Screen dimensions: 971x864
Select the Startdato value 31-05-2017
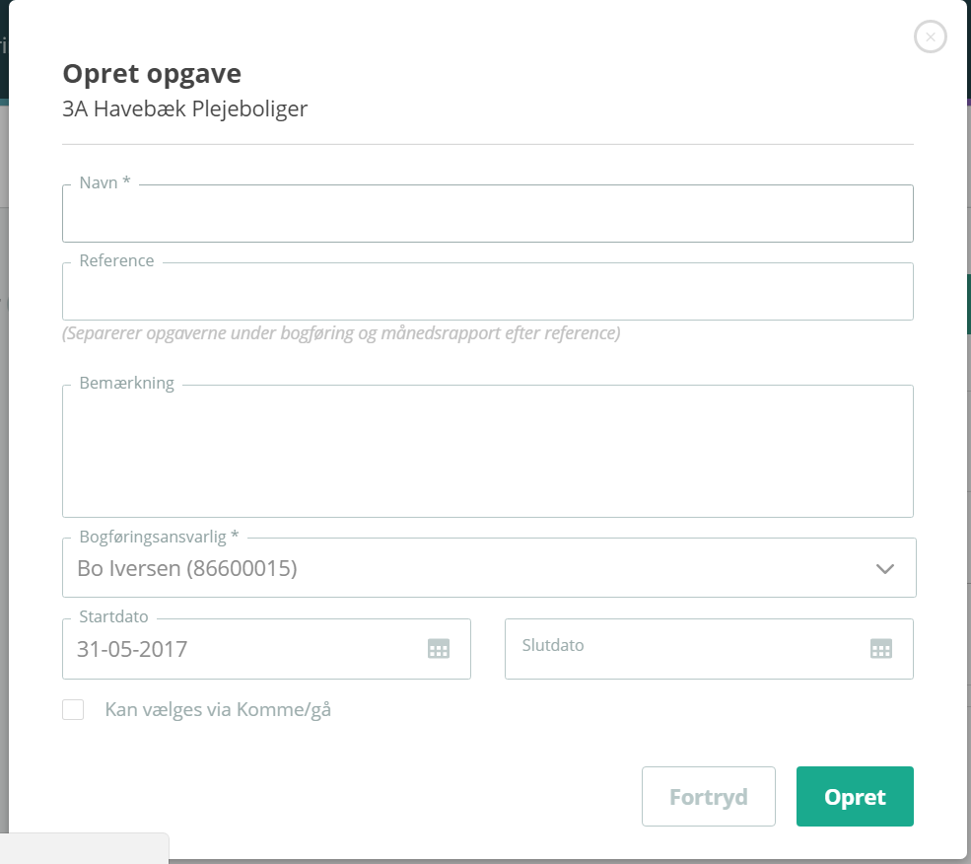point(132,649)
